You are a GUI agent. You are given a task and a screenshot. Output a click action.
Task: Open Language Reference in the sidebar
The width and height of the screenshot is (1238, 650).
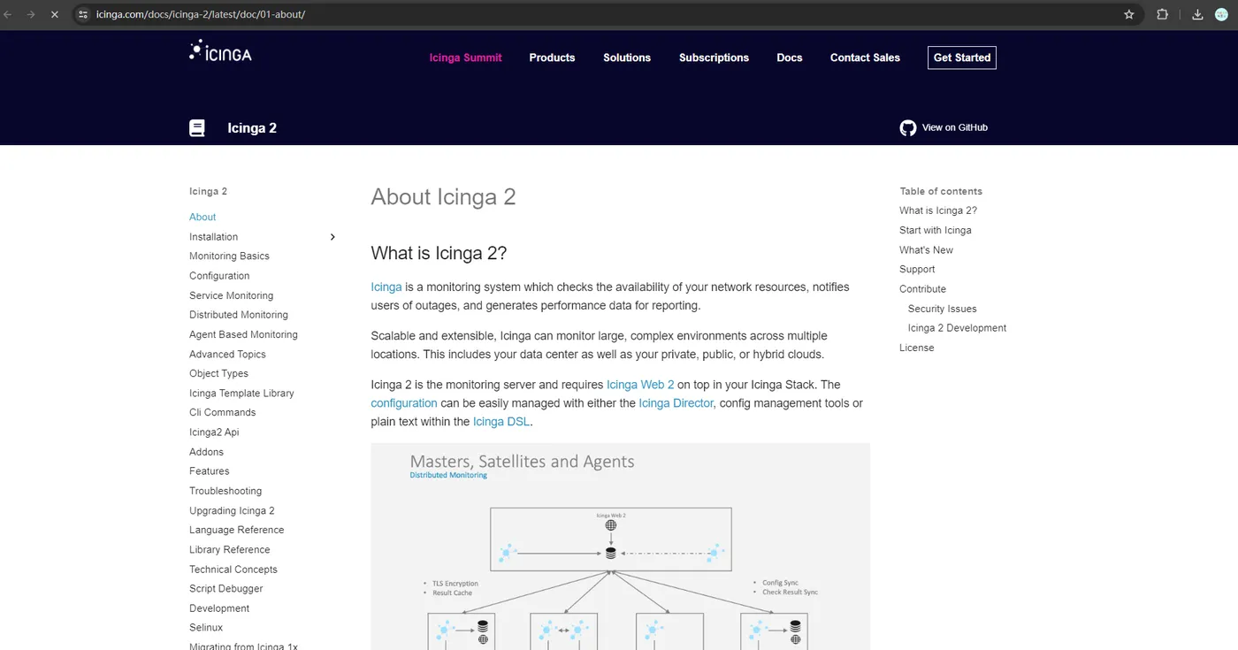tap(236, 530)
